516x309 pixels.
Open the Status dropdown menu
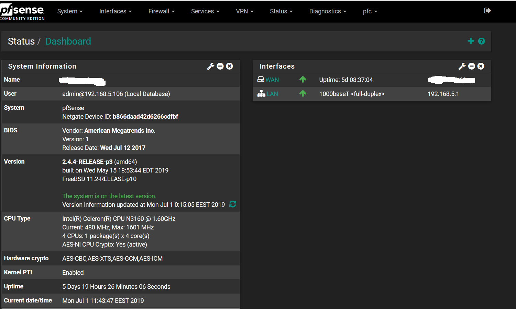pyautogui.click(x=281, y=11)
